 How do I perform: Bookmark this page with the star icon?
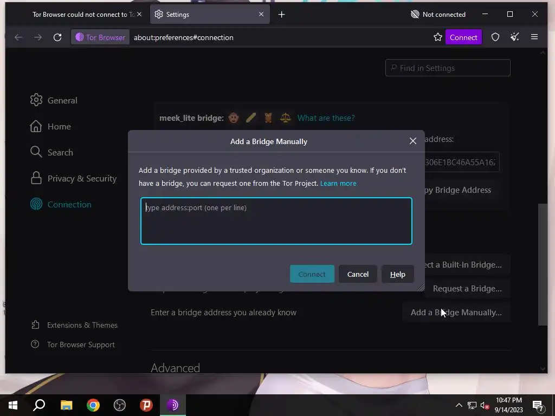click(437, 37)
